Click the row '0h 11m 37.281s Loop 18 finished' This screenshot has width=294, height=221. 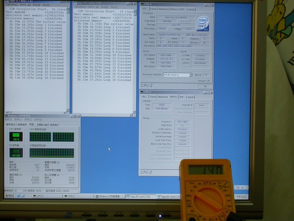click(x=105, y=80)
